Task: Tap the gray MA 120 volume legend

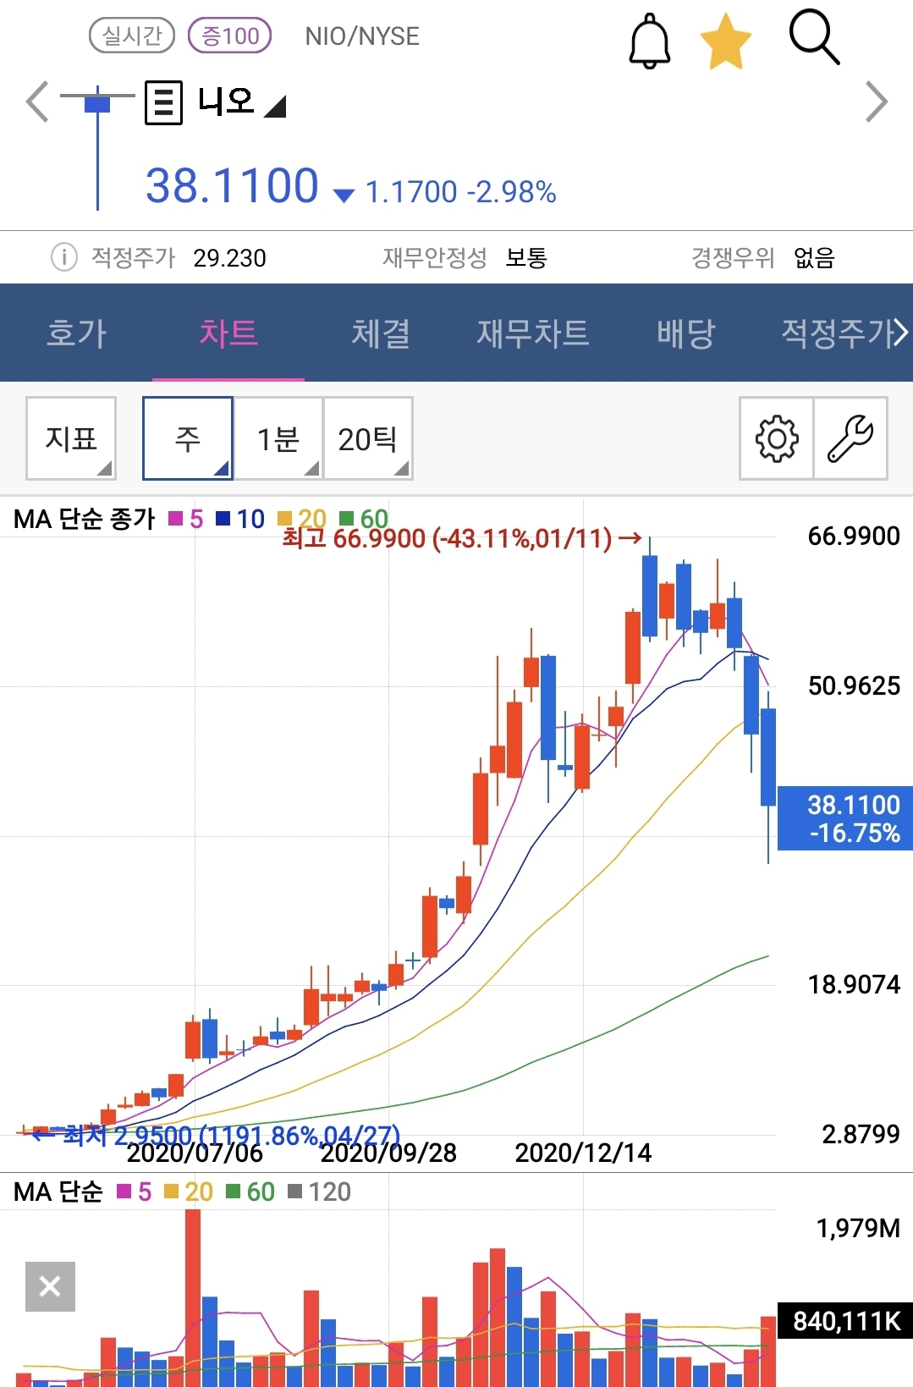Action: pyautogui.click(x=320, y=1192)
